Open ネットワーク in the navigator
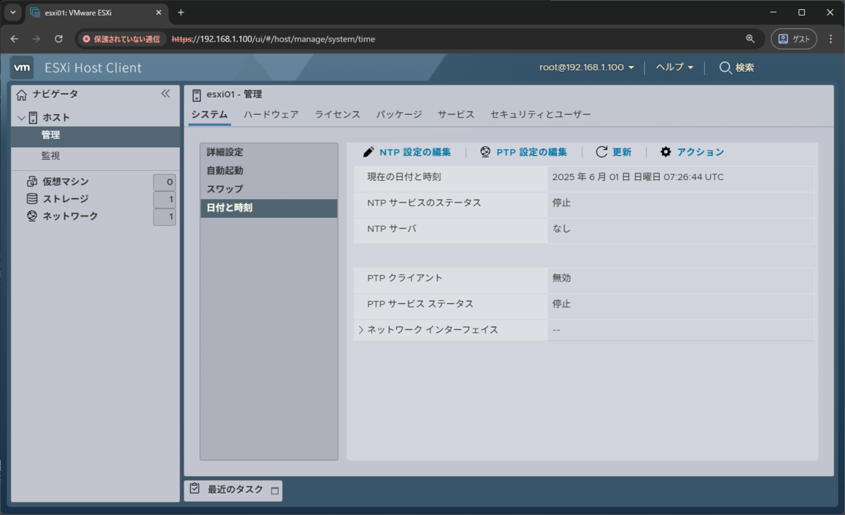This screenshot has height=515, width=845. [70, 216]
